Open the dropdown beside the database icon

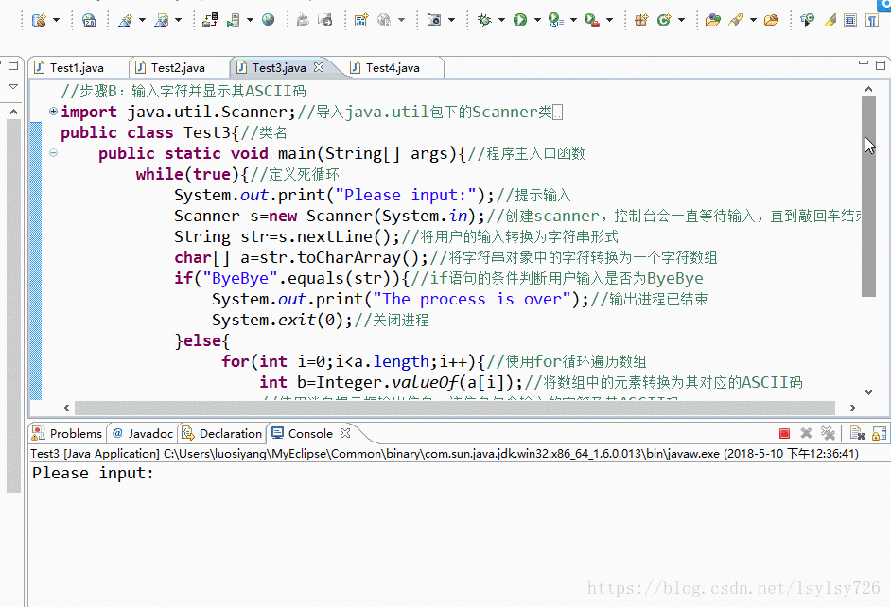pyautogui.click(x=56, y=20)
